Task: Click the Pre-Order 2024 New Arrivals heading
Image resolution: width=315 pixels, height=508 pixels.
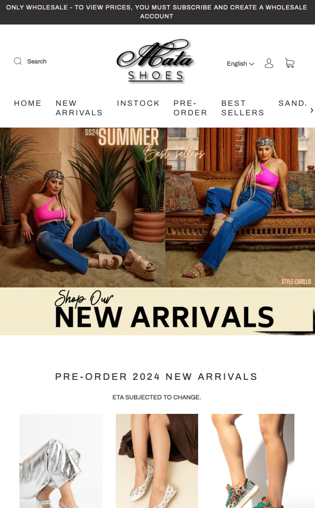Action: 157,377
